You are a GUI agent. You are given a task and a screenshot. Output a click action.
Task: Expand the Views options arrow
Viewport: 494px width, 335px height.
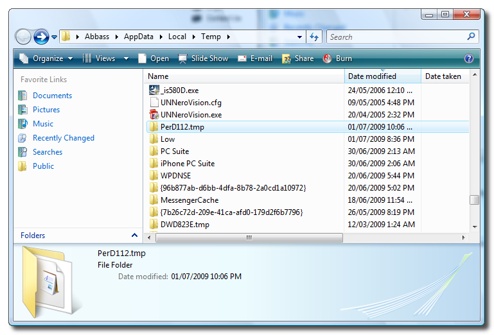pyautogui.click(x=126, y=58)
